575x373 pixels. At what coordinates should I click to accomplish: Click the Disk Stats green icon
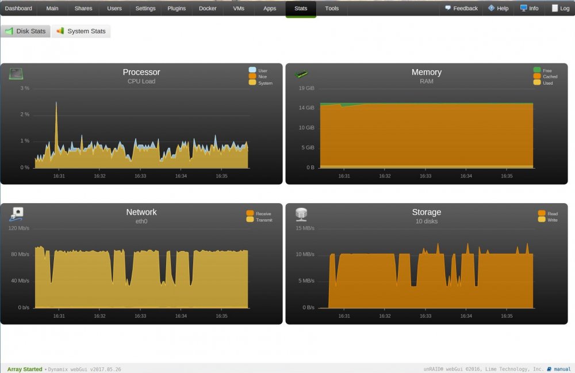tap(9, 31)
